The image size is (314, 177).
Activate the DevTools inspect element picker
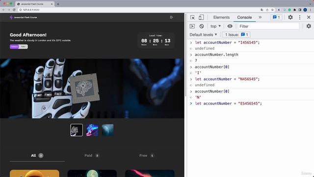point(192,17)
